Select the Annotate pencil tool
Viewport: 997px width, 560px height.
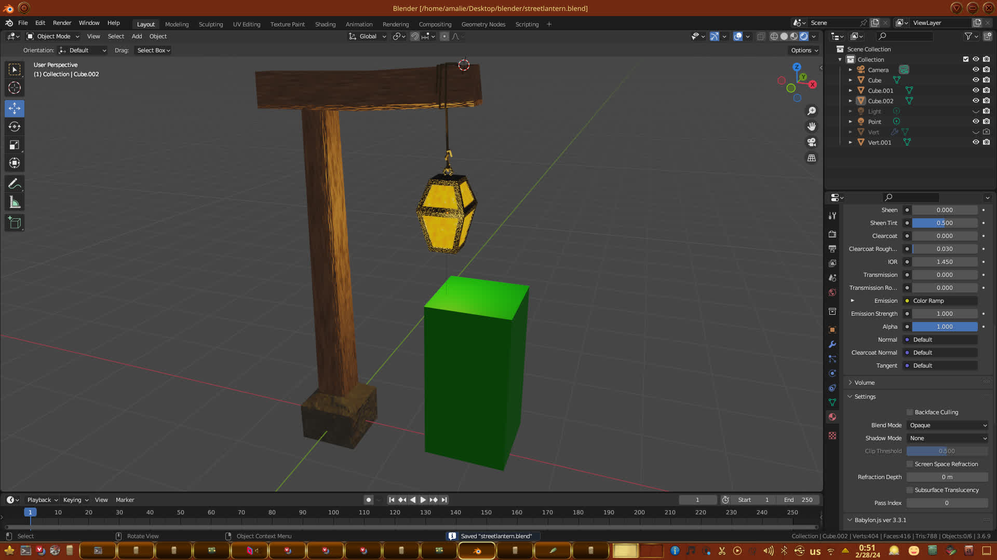(x=15, y=184)
